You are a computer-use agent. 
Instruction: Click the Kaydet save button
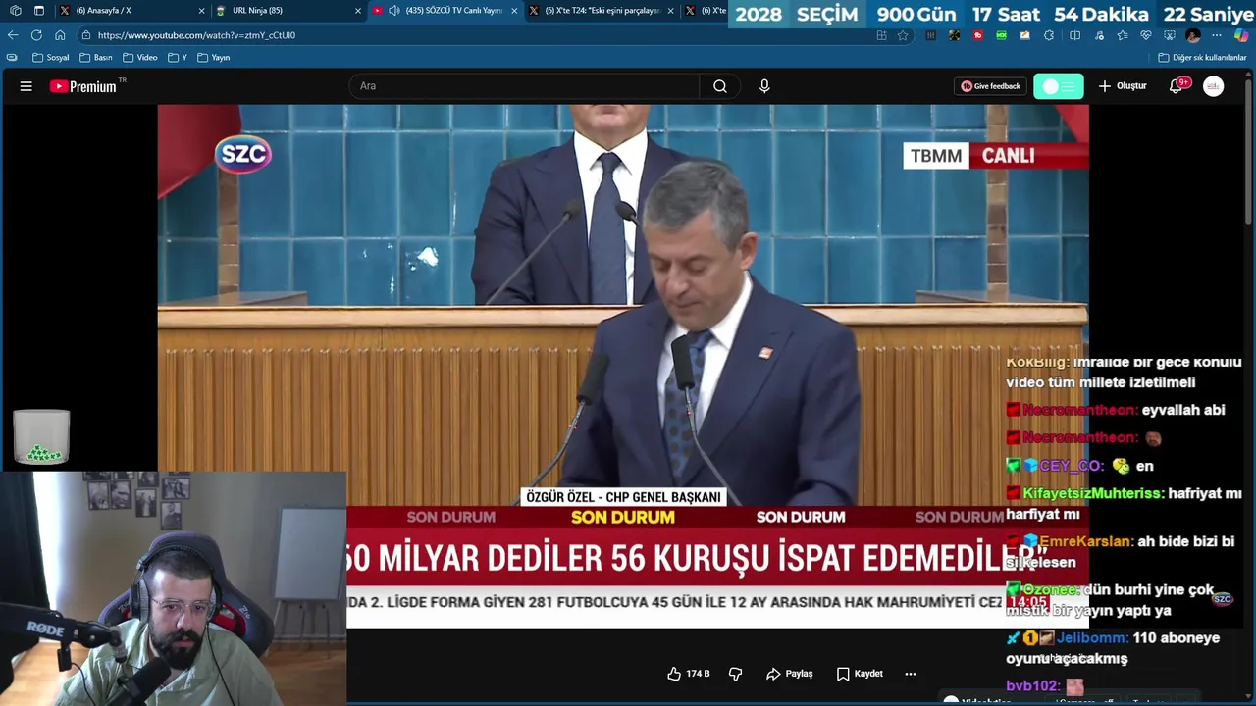pyautogui.click(x=860, y=674)
